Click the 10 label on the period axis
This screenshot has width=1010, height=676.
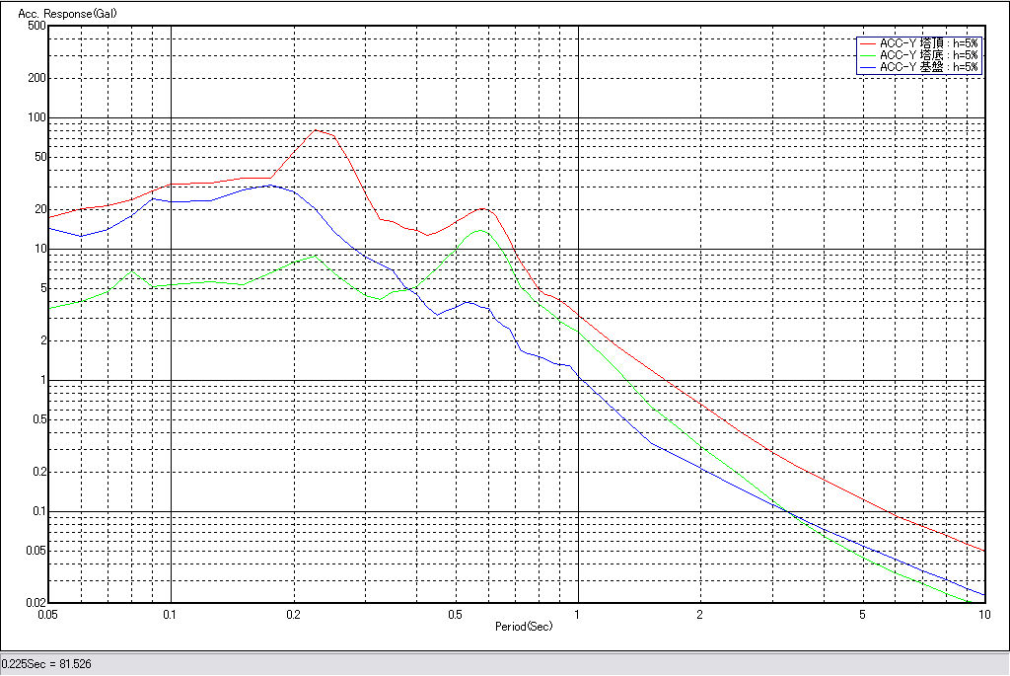[982, 614]
